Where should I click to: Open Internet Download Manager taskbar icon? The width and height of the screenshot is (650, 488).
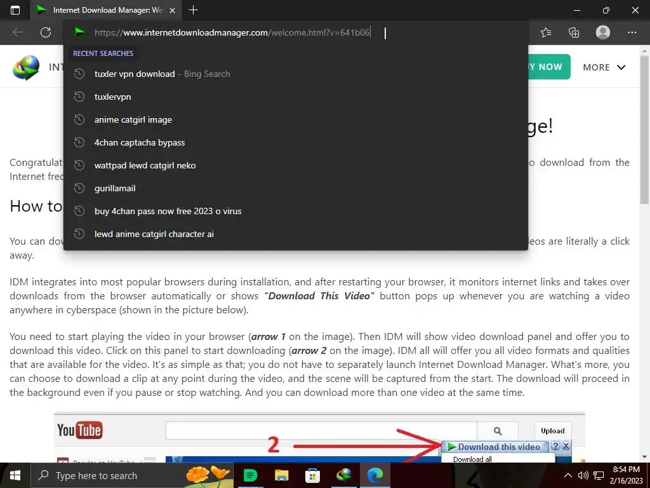click(344, 475)
